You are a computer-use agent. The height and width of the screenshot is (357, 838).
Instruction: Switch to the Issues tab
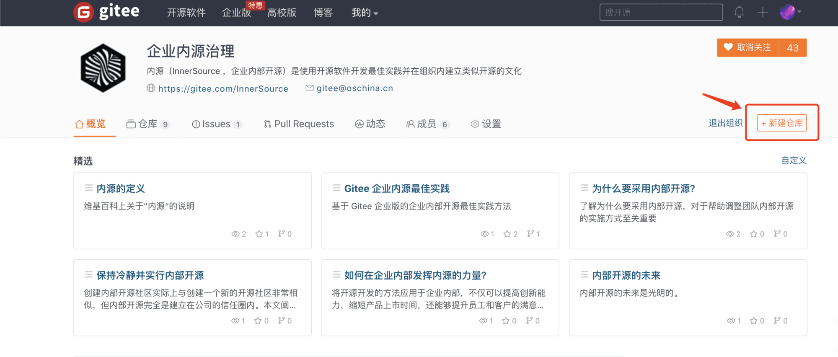tap(217, 124)
